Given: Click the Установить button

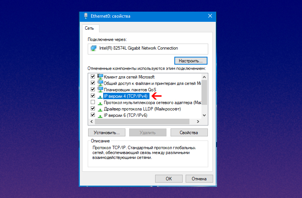Looking at the screenshot, I should click(x=107, y=133).
